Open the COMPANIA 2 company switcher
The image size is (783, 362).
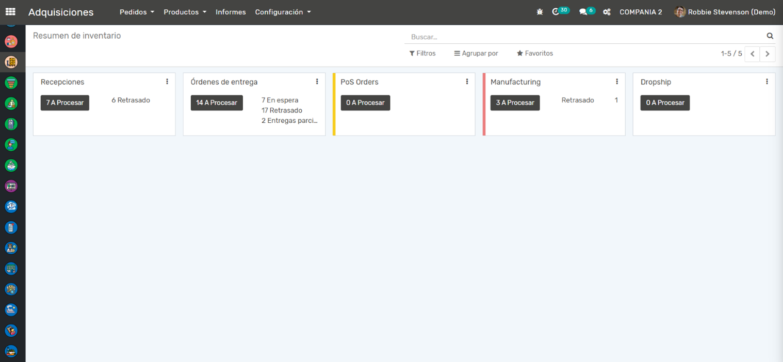(641, 12)
